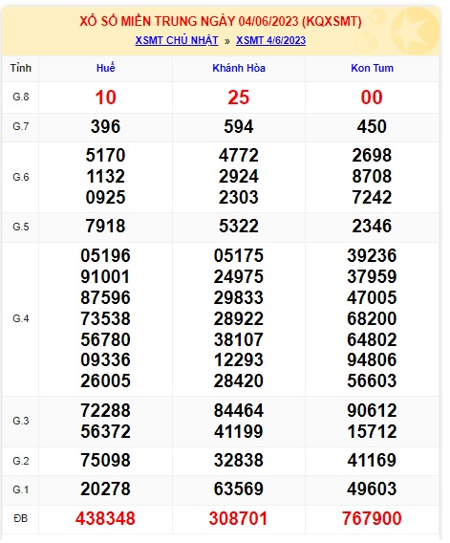Select the G.6 row label
The image size is (450, 543).
click(21, 177)
